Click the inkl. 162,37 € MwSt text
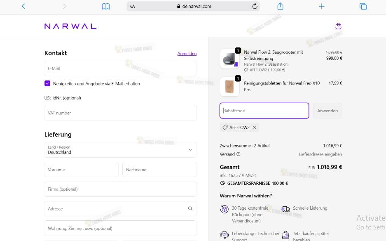 [238, 175]
